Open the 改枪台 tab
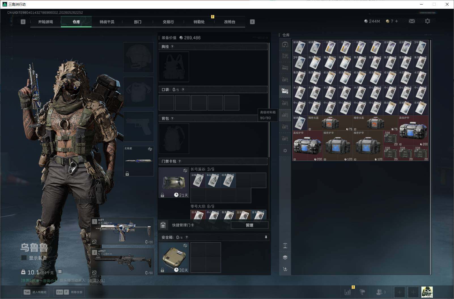This screenshot has width=454, height=299. tap(230, 22)
